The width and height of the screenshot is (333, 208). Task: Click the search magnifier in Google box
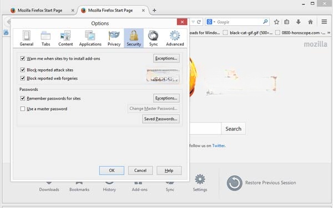[x=265, y=22]
